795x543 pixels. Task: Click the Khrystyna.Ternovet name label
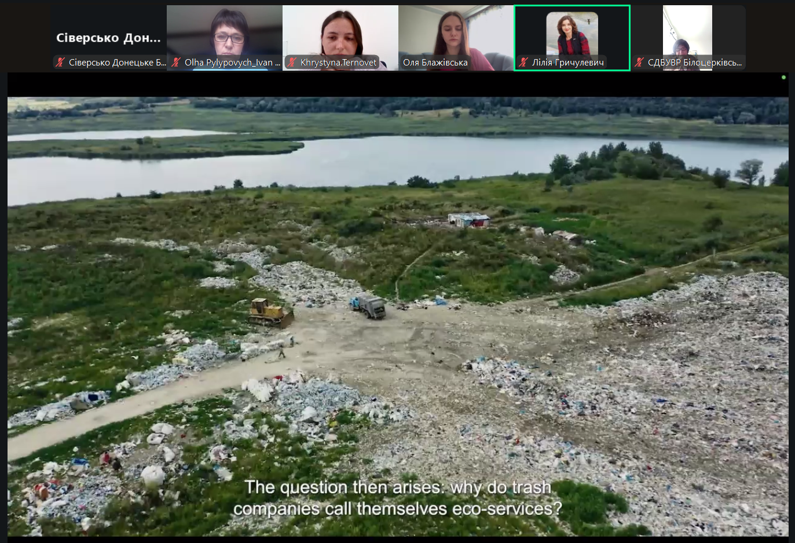338,63
